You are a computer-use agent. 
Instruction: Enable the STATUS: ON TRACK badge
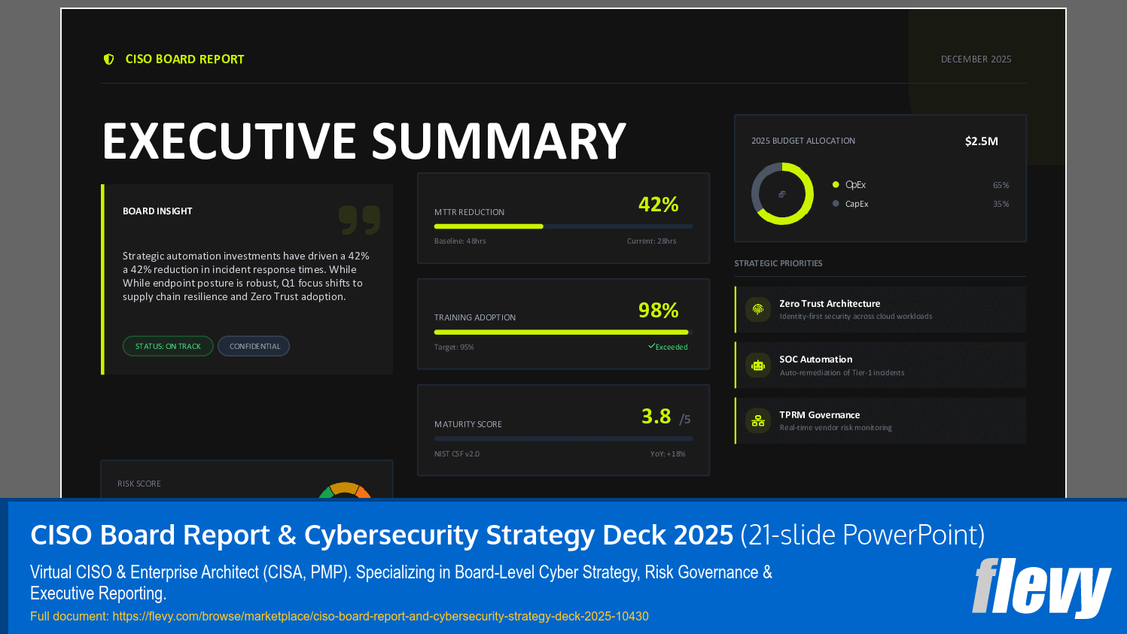point(168,346)
